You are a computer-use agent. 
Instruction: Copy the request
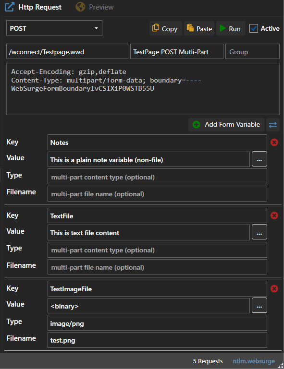tap(165, 28)
